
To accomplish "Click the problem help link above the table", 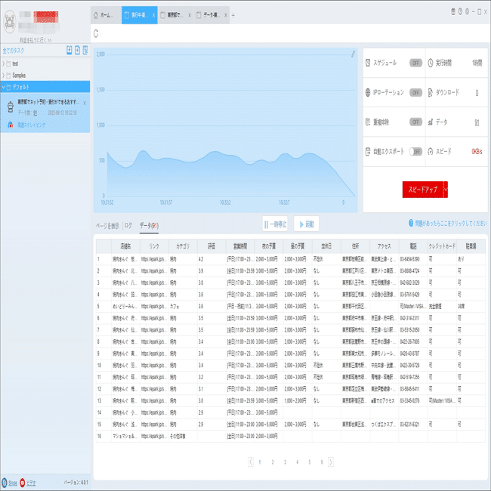I will click(x=451, y=224).
